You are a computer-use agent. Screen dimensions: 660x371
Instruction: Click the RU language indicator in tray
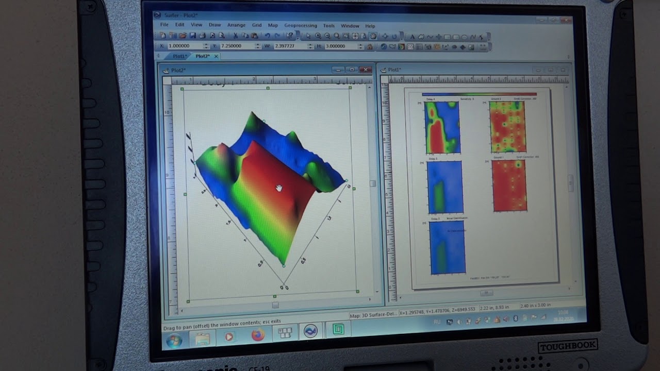(437, 322)
